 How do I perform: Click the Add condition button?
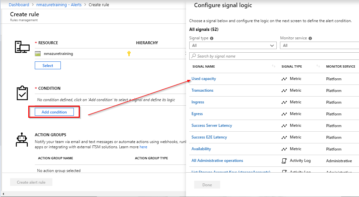(54, 112)
